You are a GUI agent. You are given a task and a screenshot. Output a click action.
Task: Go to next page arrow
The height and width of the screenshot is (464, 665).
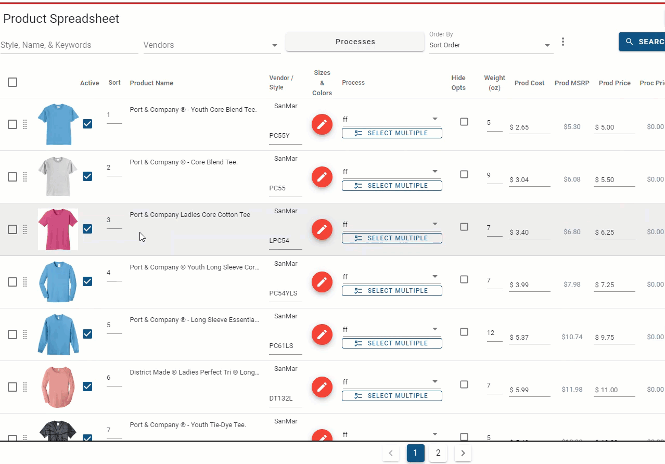463,453
